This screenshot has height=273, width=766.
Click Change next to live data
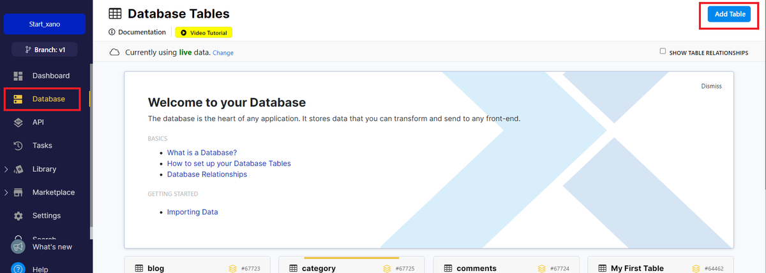pos(223,53)
